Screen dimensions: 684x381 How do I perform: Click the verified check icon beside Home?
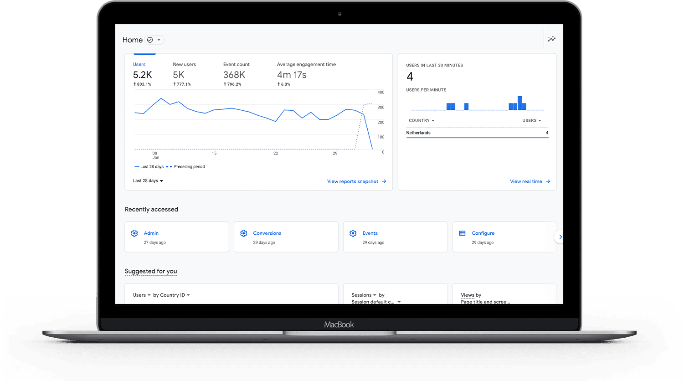point(150,40)
